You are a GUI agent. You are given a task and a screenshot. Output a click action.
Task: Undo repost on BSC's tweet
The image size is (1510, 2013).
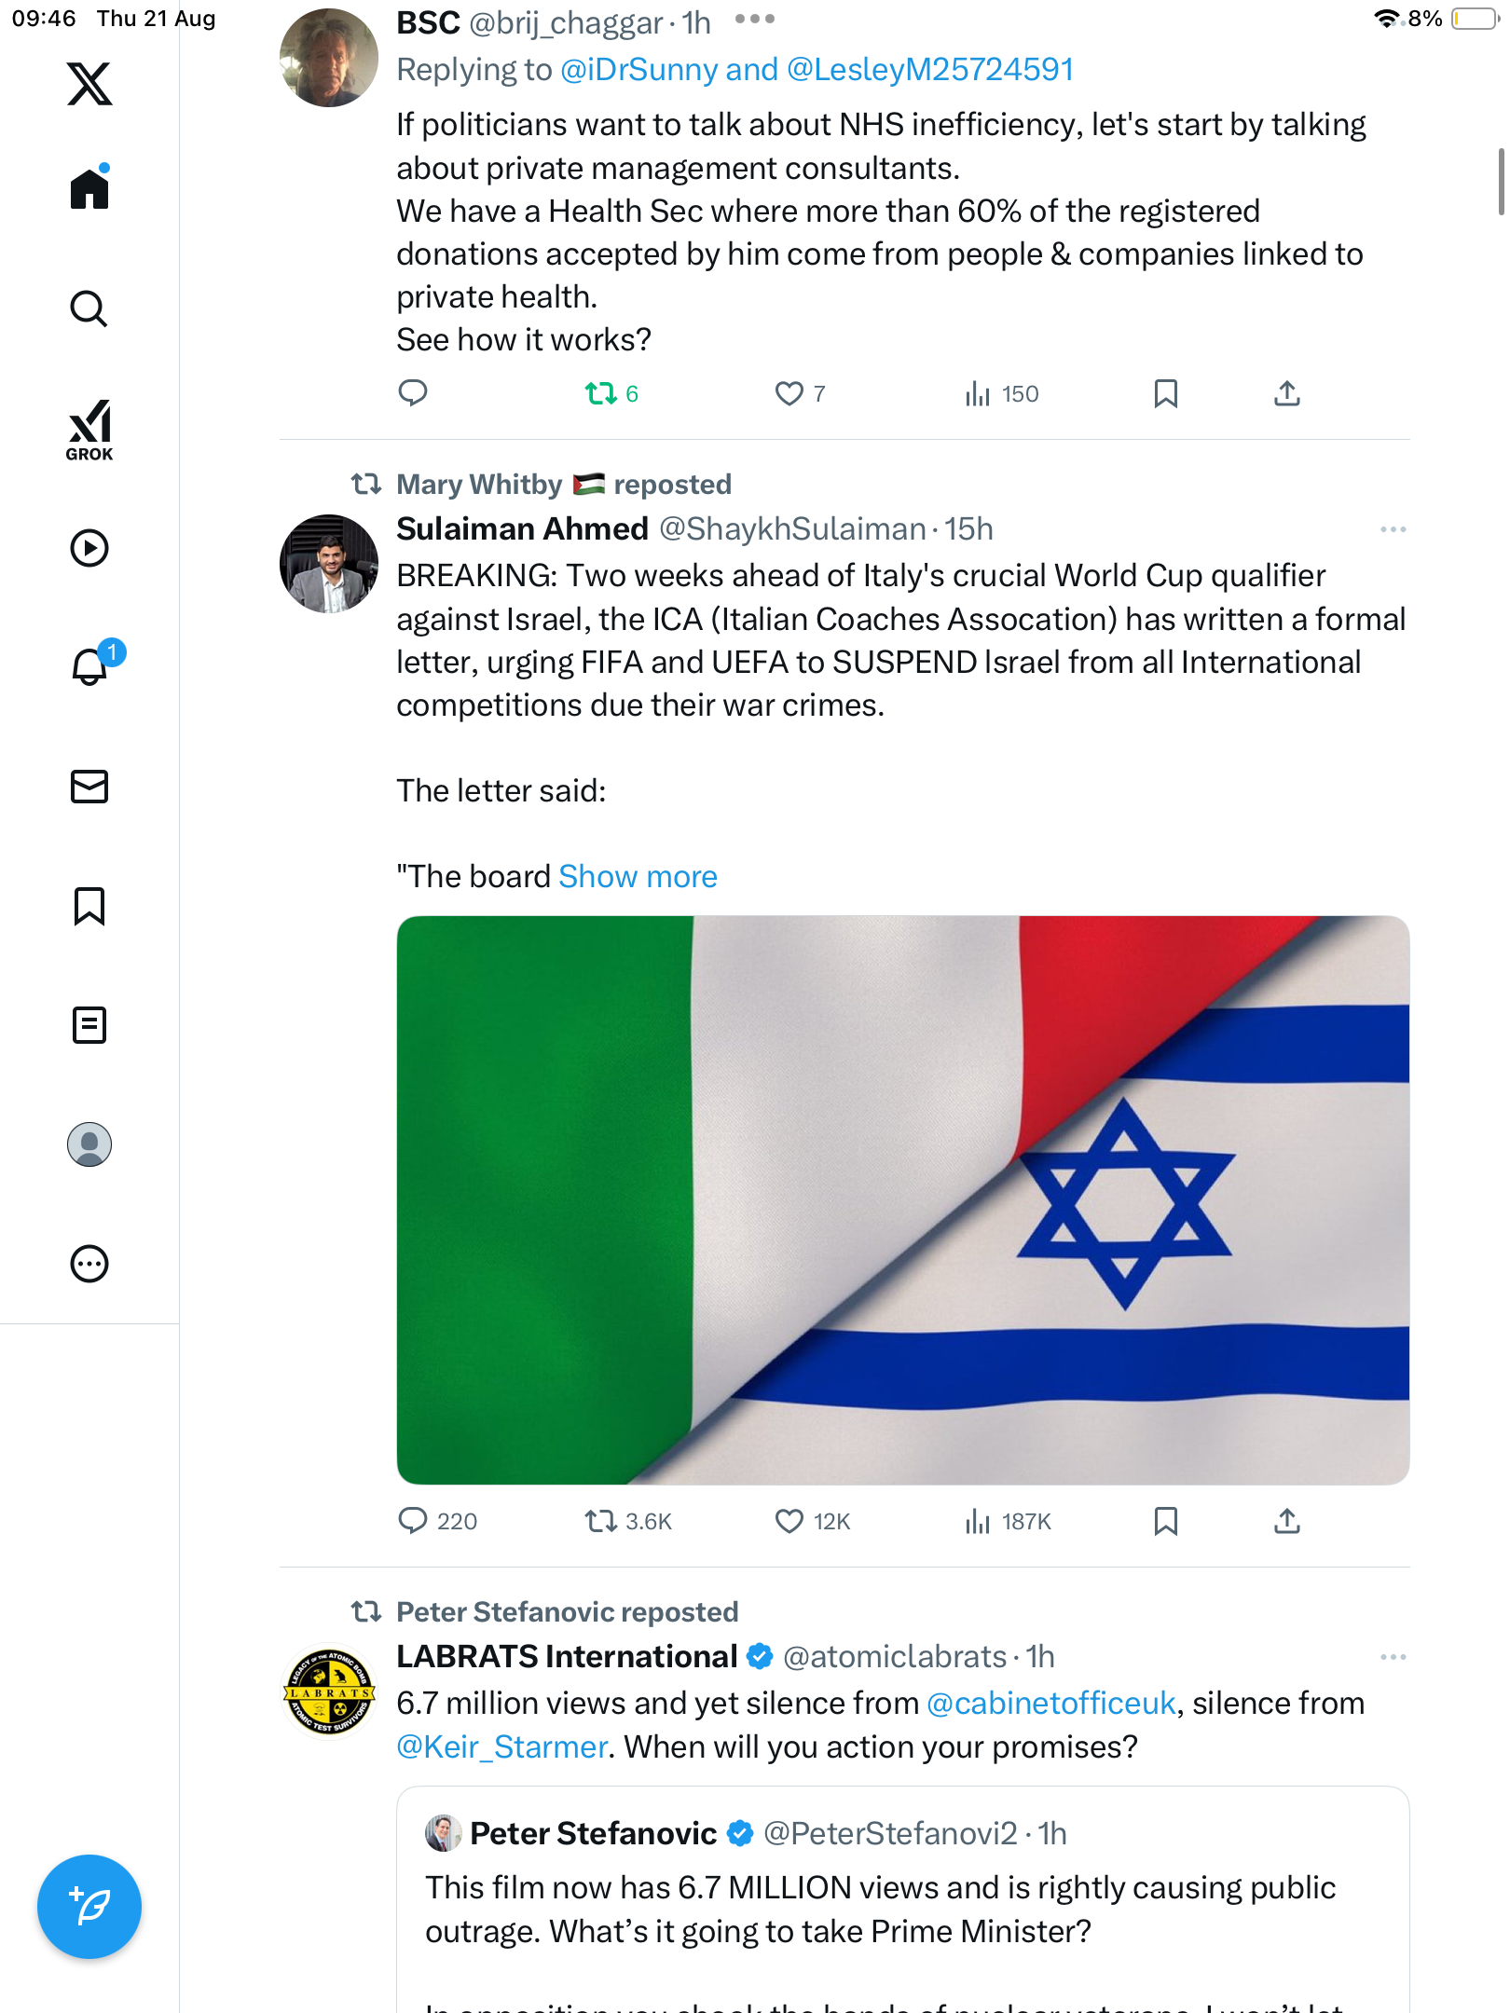[x=601, y=393]
